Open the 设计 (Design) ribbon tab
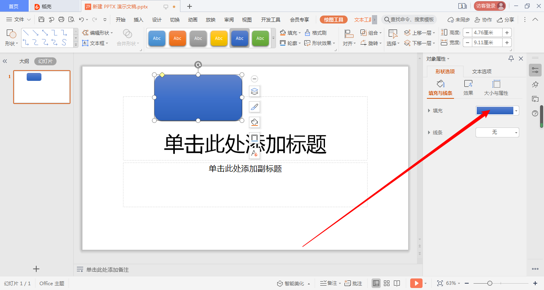The image size is (544, 290). tap(157, 20)
